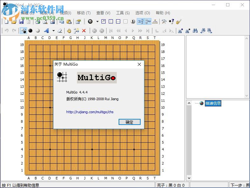Viewport: 250px width, 188px height.
Task: Click scroll up arrow in comment panel
Action: point(247,38)
